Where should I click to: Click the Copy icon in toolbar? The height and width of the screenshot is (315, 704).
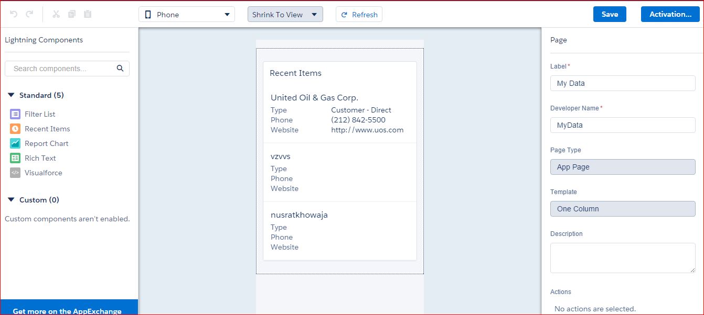click(x=72, y=14)
